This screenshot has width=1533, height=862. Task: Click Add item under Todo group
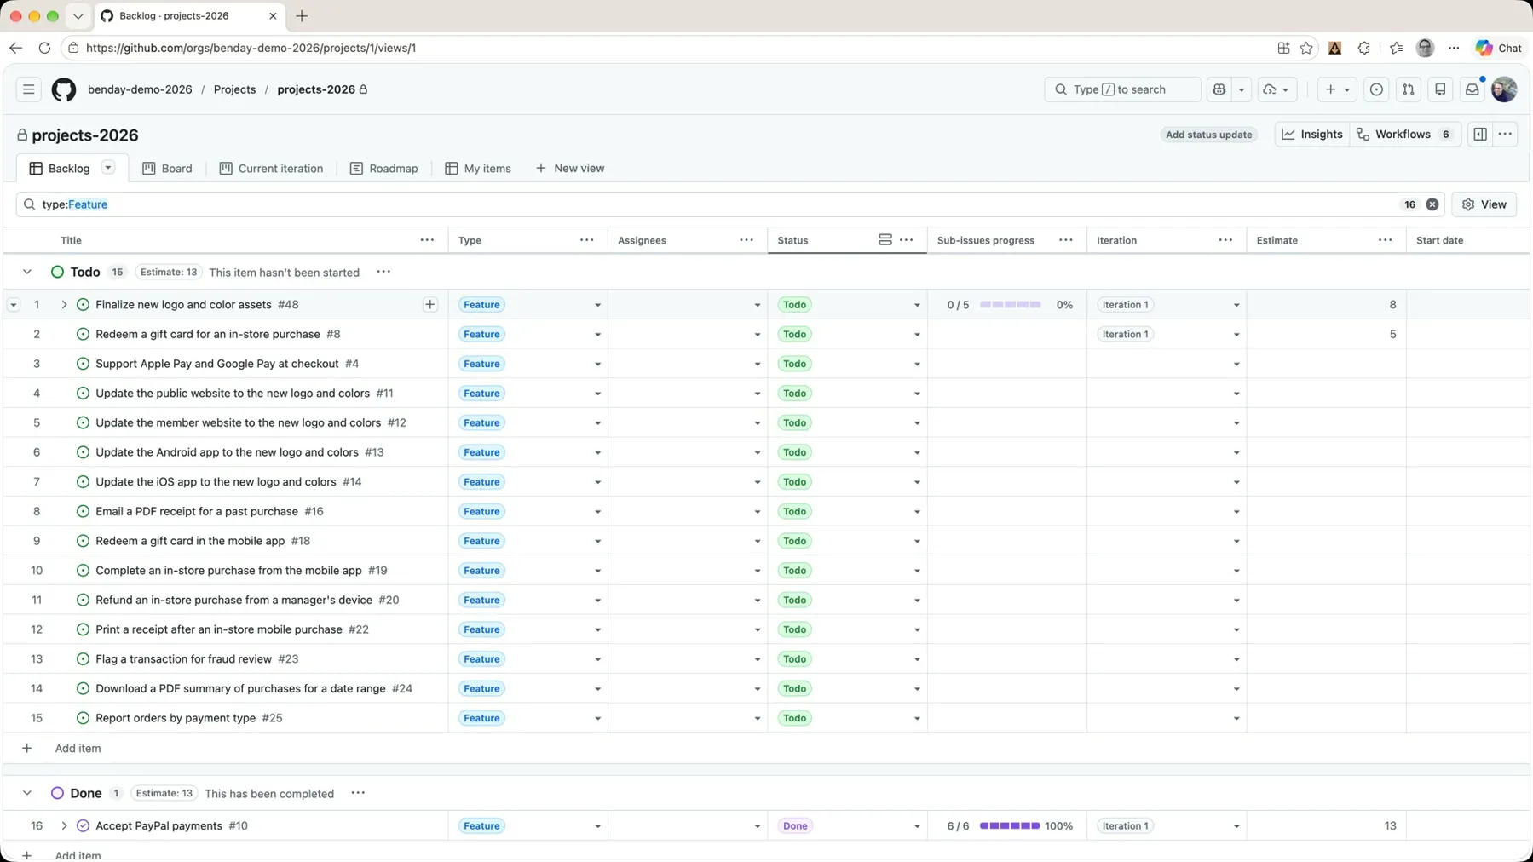78,749
